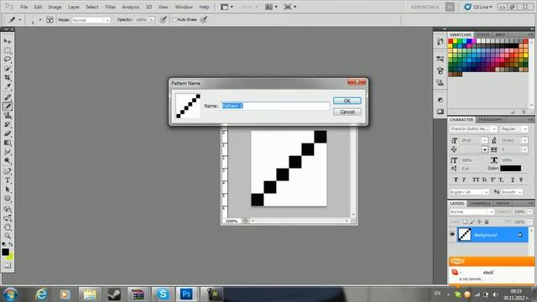537x302 pixels.
Task: Select the Shape tool
Action: (x=8, y=198)
